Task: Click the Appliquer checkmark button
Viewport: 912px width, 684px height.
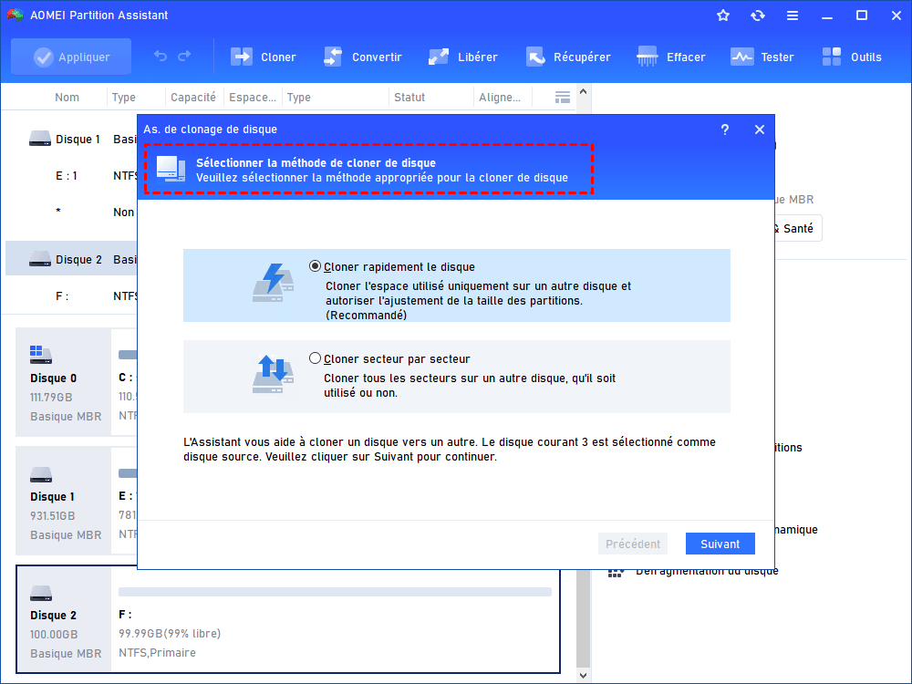Action: click(71, 57)
